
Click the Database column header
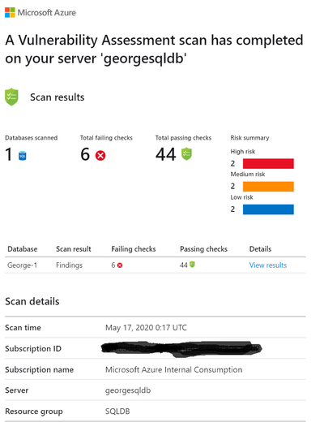23,249
